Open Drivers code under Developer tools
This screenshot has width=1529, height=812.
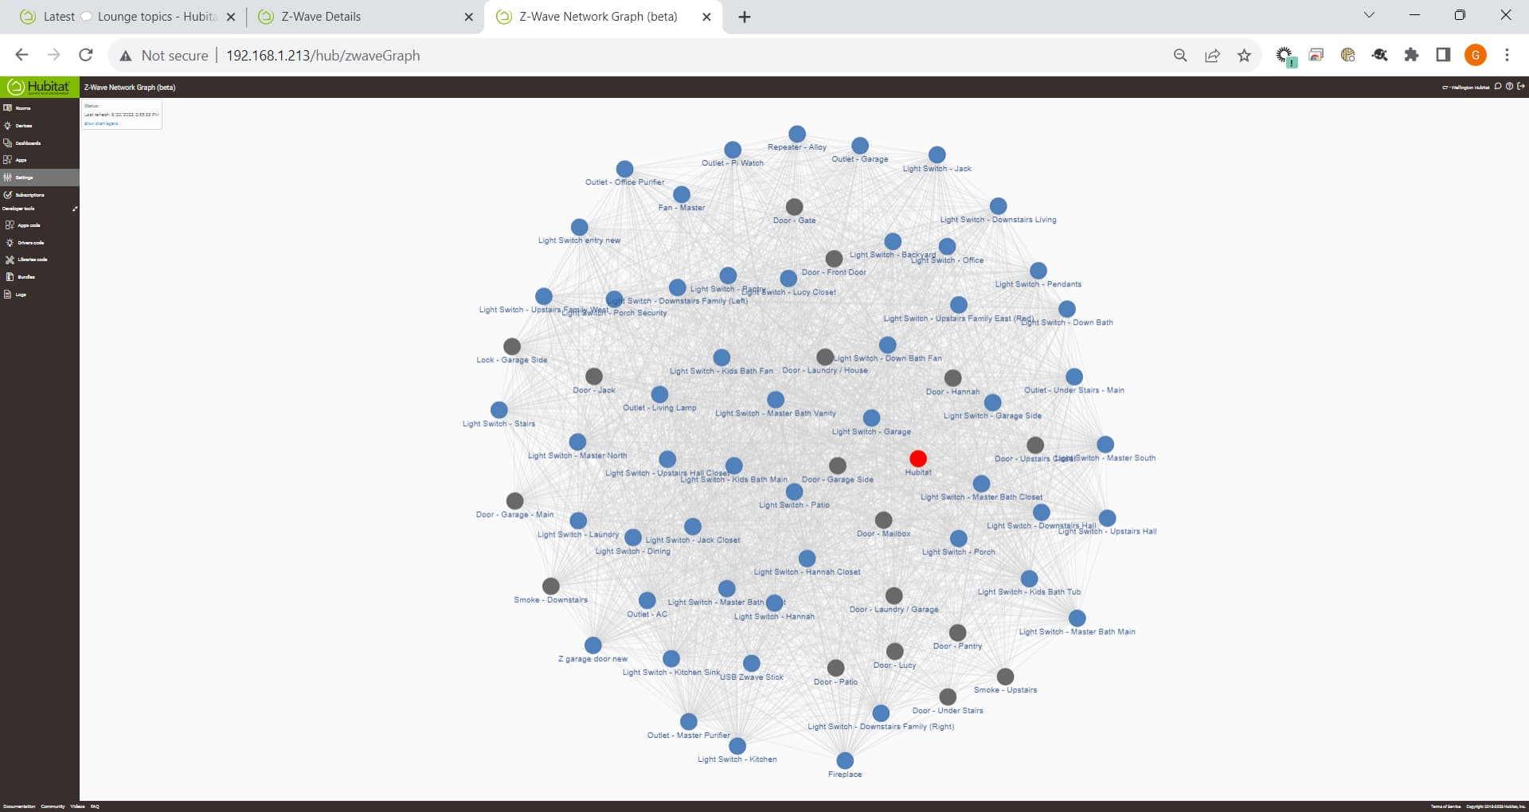point(40,243)
